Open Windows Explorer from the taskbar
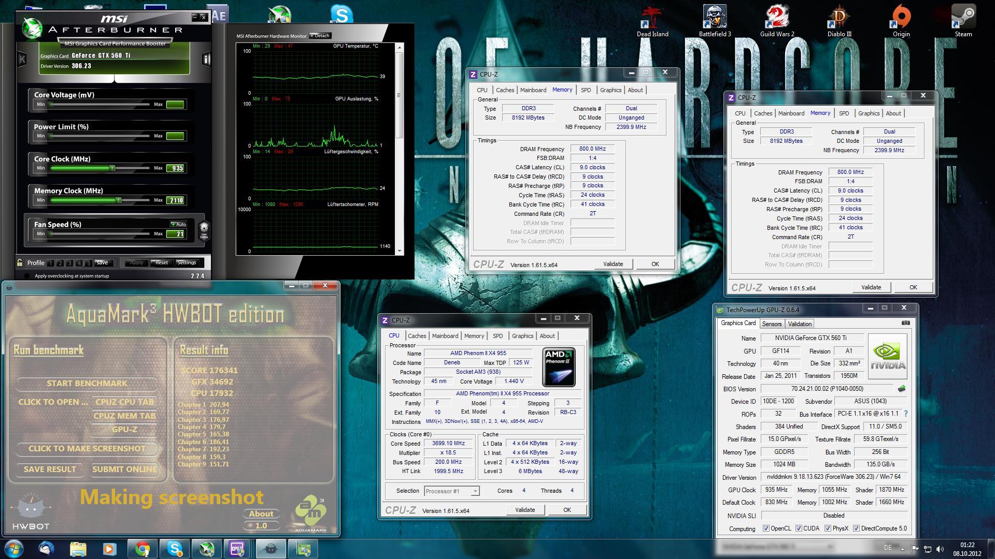Viewport: 995px width, 559px height. pos(78,549)
